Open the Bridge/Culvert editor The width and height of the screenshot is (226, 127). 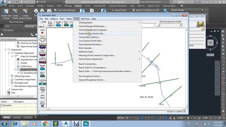coord(42,46)
